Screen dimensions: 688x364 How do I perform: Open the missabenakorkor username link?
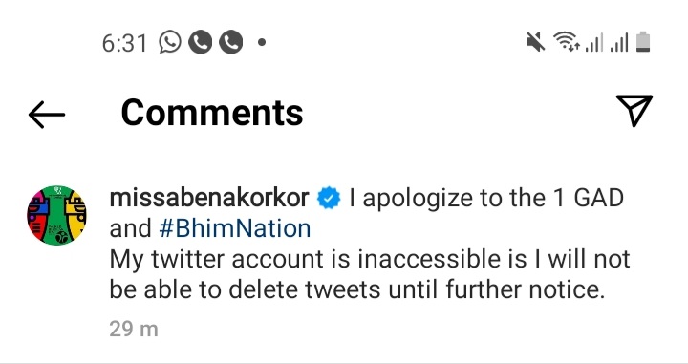coord(209,198)
